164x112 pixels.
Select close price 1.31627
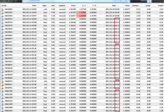point(126,55)
